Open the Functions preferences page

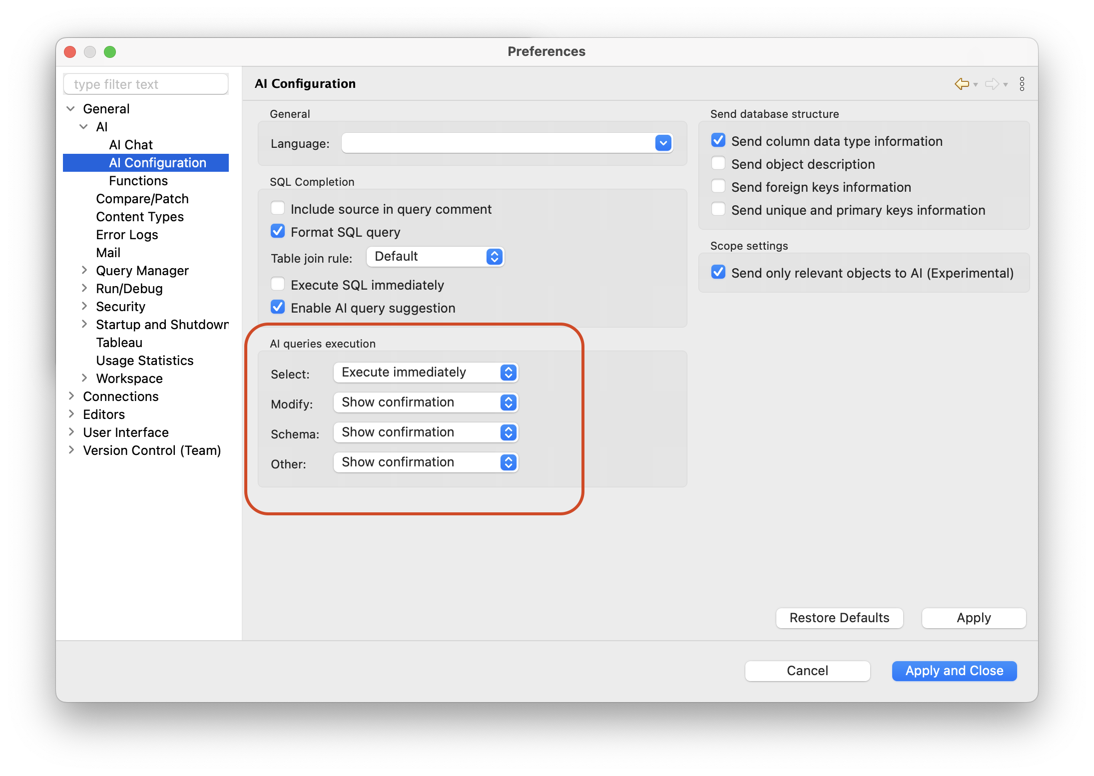pyautogui.click(x=138, y=181)
